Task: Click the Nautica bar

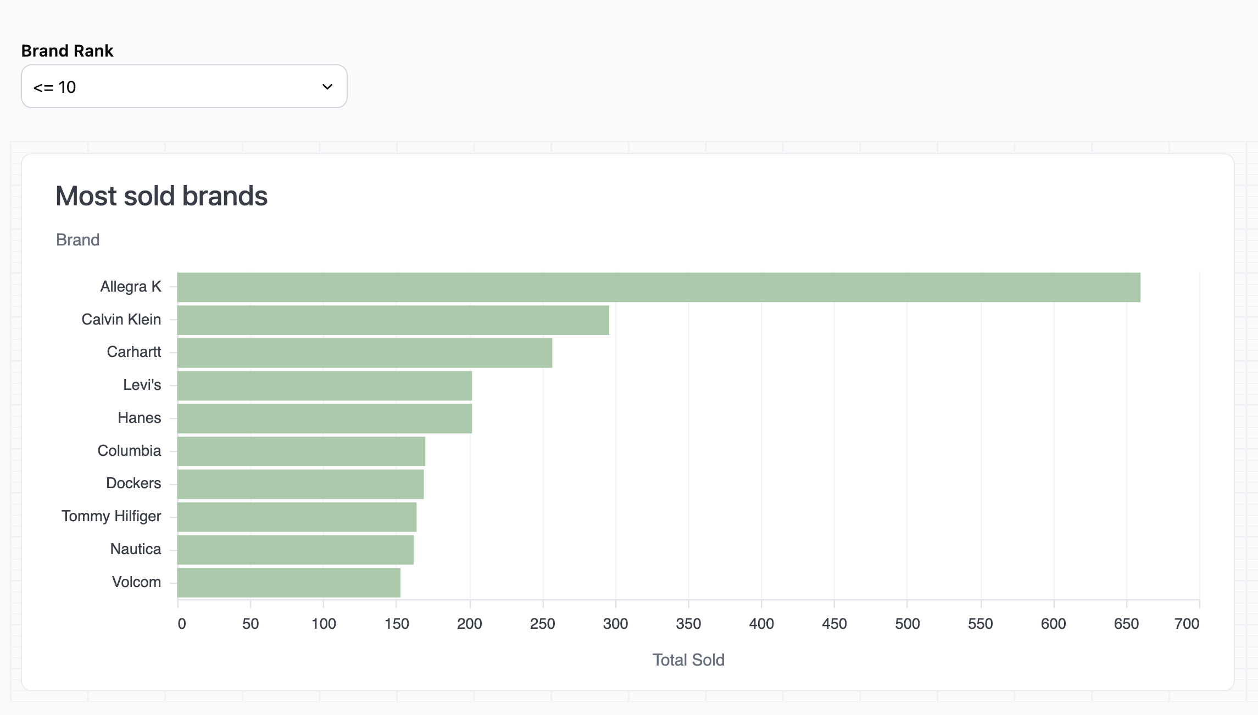Action: pos(295,550)
